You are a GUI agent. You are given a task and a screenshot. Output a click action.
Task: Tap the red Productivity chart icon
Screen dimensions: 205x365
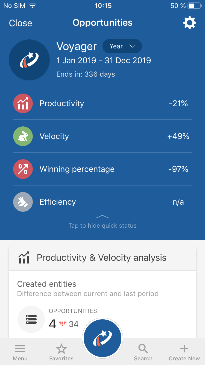(x=23, y=103)
